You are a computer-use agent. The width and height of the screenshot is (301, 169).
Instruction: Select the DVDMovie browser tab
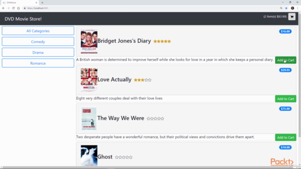coord(19,3)
